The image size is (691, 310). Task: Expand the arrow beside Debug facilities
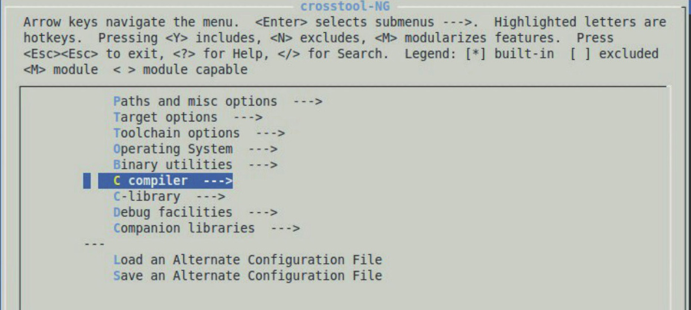tap(263, 212)
